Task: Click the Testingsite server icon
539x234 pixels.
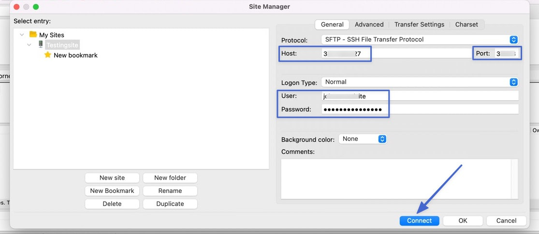Action: point(41,44)
